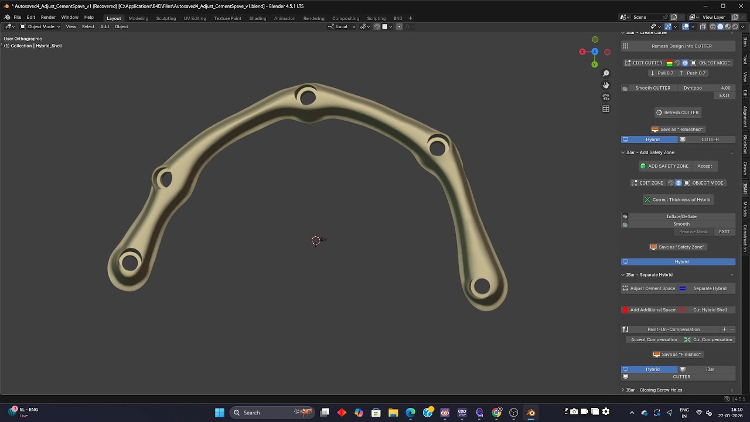
Task: Click the Pull 0.7 button
Action: [662, 73]
